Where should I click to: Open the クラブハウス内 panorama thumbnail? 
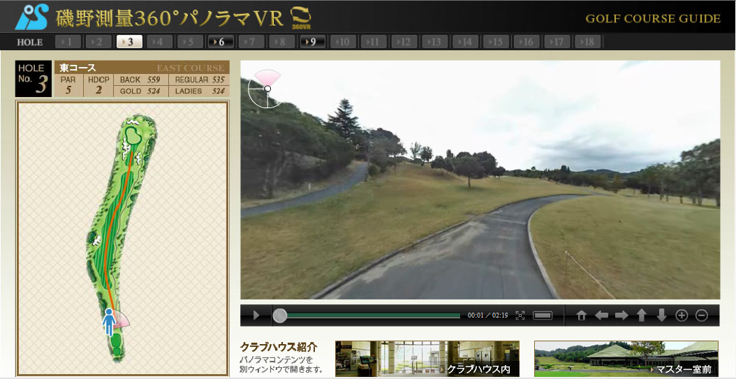pyautogui.click(x=427, y=359)
